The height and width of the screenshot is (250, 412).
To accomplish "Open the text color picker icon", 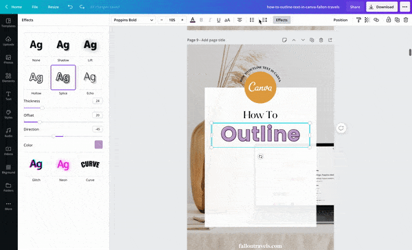I will (192, 20).
